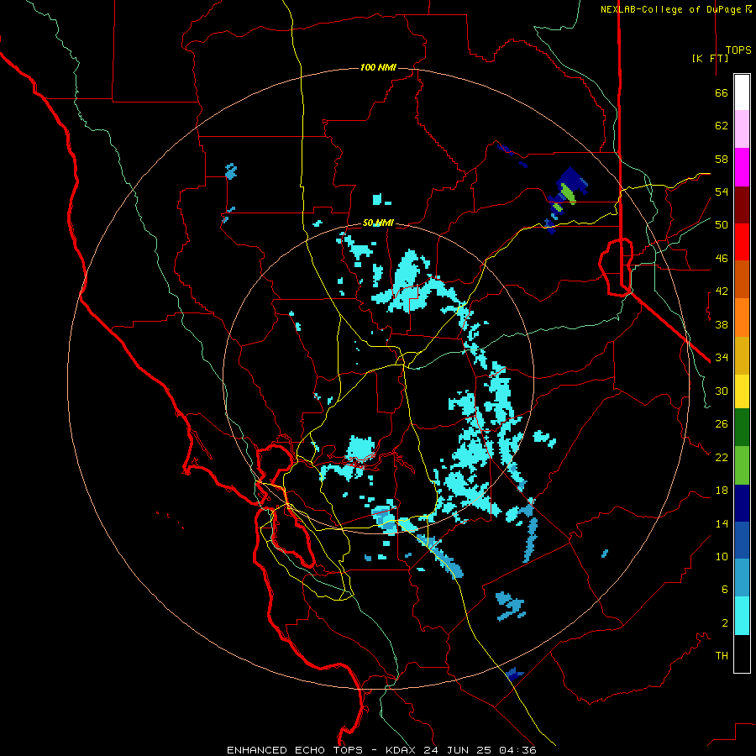Select the bright red legend swatch
Image resolution: width=756 pixels, height=756 pixels.
(x=742, y=242)
